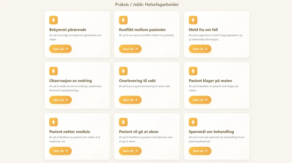
Task: Launch the Observasjon av endring scenario
Action: click(x=60, y=100)
